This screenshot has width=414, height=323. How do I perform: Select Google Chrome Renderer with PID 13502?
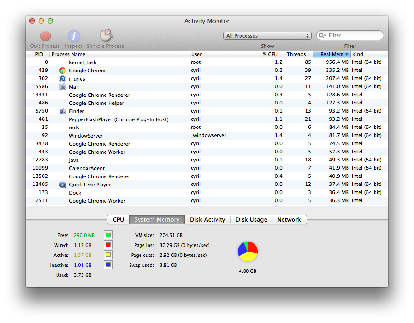click(x=207, y=176)
